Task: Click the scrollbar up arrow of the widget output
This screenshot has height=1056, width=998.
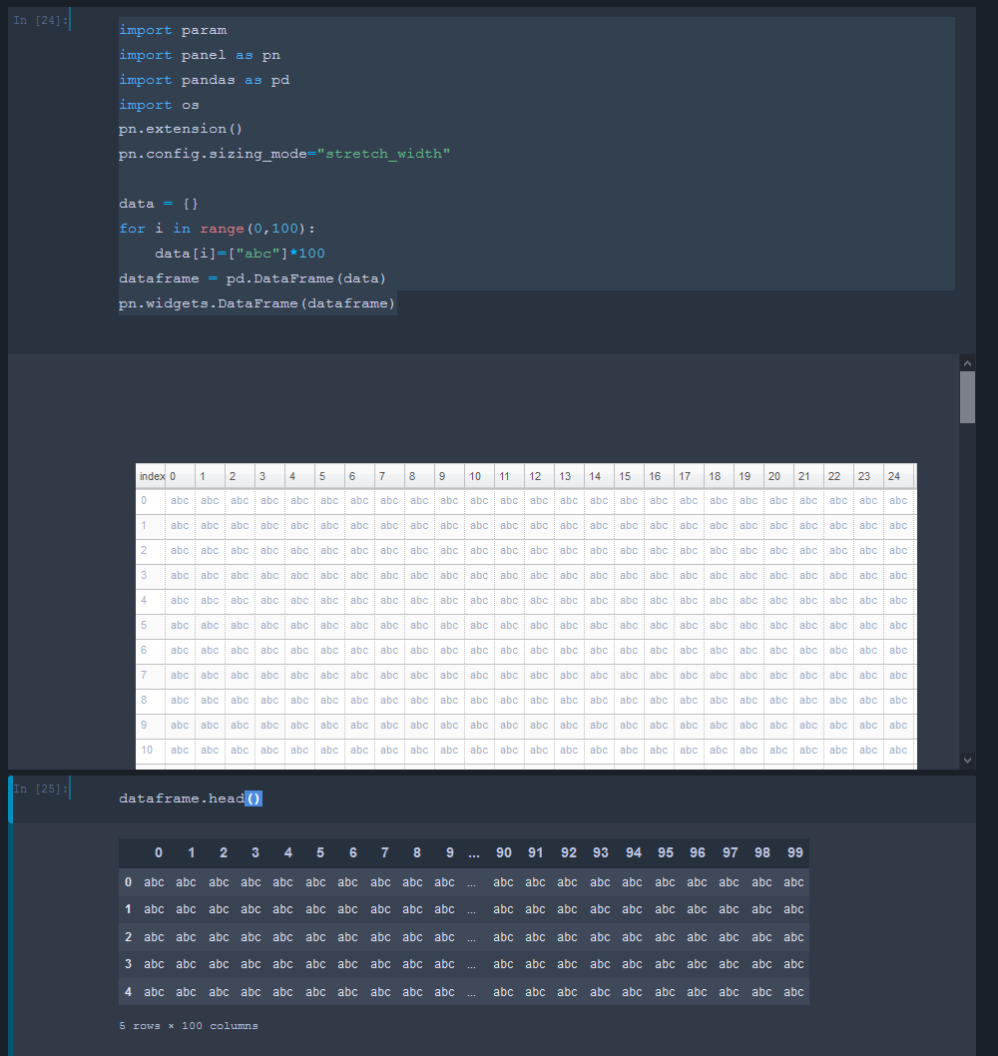Action: coord(967,362)
